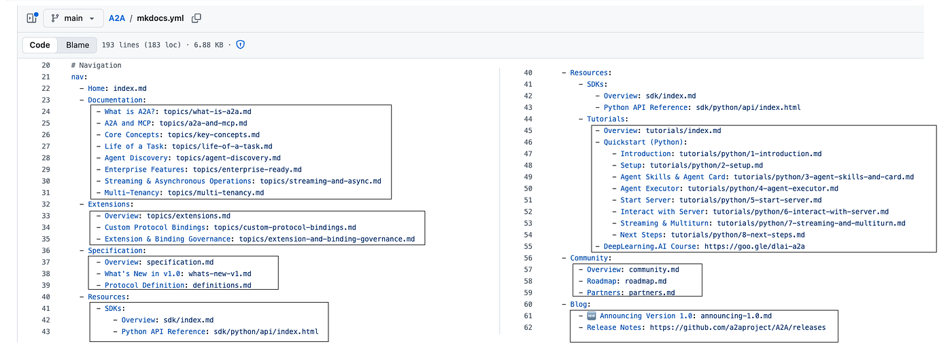Go to the A2A repository root link
This screenshot has height=361, width=952.
pos(117,18)
